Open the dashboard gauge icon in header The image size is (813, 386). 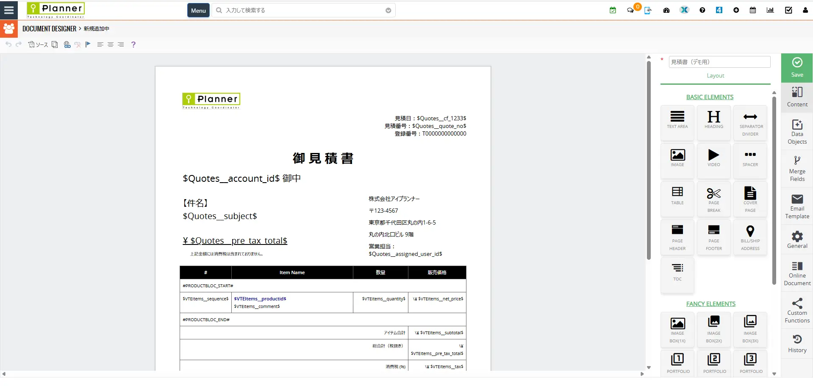pos(666,10)
